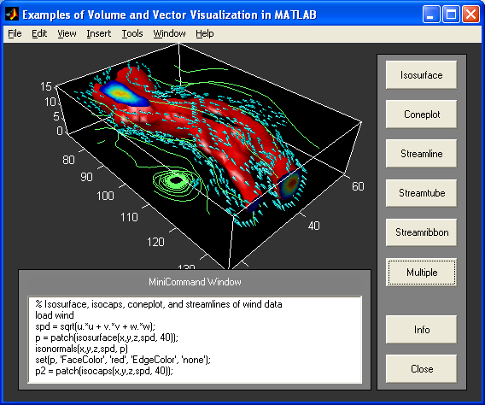Open the Edit menu
Image resolution: width=485 pixels, height=405 pixels.
(x=39, y=33)
